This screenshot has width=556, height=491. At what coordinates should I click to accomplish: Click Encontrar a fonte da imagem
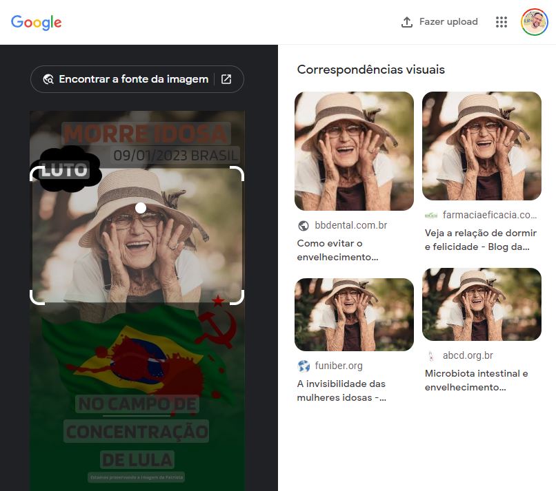click(134, 79)
